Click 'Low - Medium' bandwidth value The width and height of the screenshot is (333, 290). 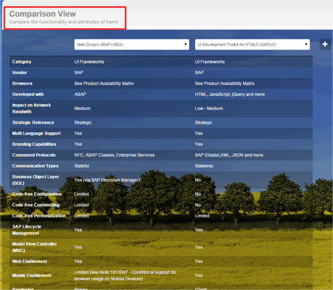coord(209,109)
